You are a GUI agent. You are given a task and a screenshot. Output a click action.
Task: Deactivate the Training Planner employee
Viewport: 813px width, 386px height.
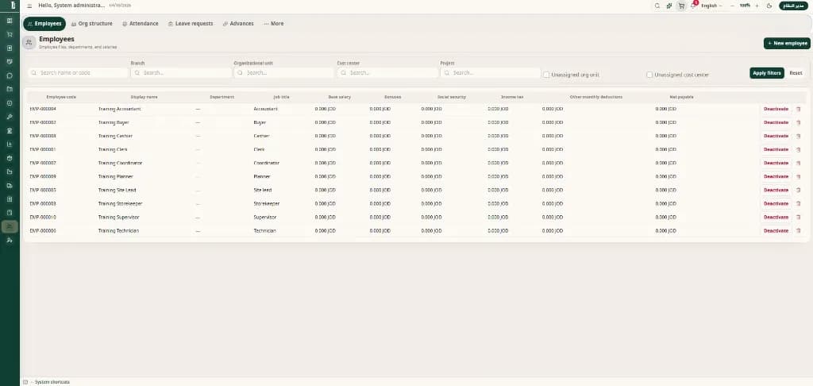point(776,176)
